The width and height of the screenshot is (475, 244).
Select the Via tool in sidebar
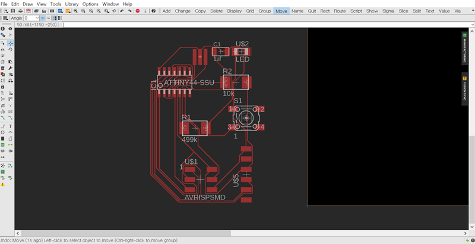point(3,145)
